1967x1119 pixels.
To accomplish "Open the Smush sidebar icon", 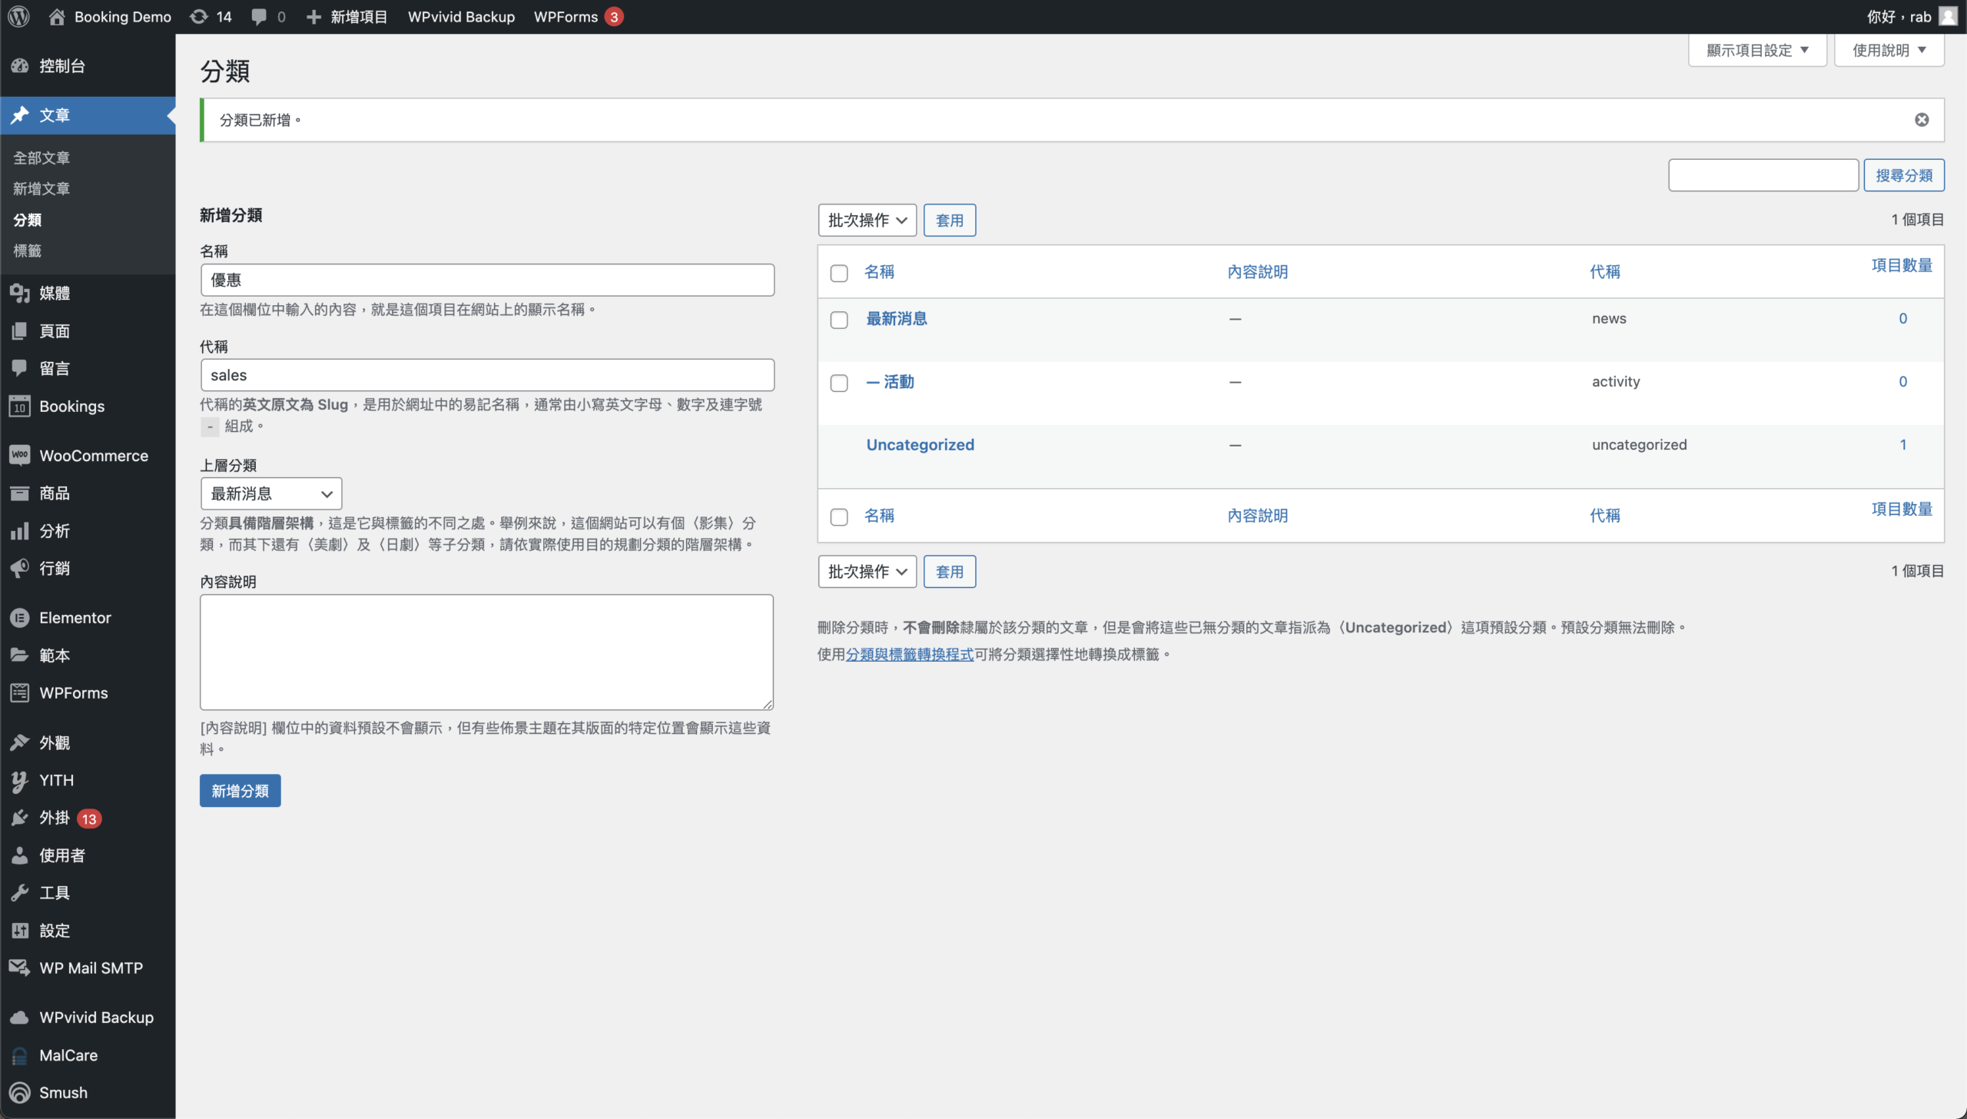I will [x=20, y=1092].
